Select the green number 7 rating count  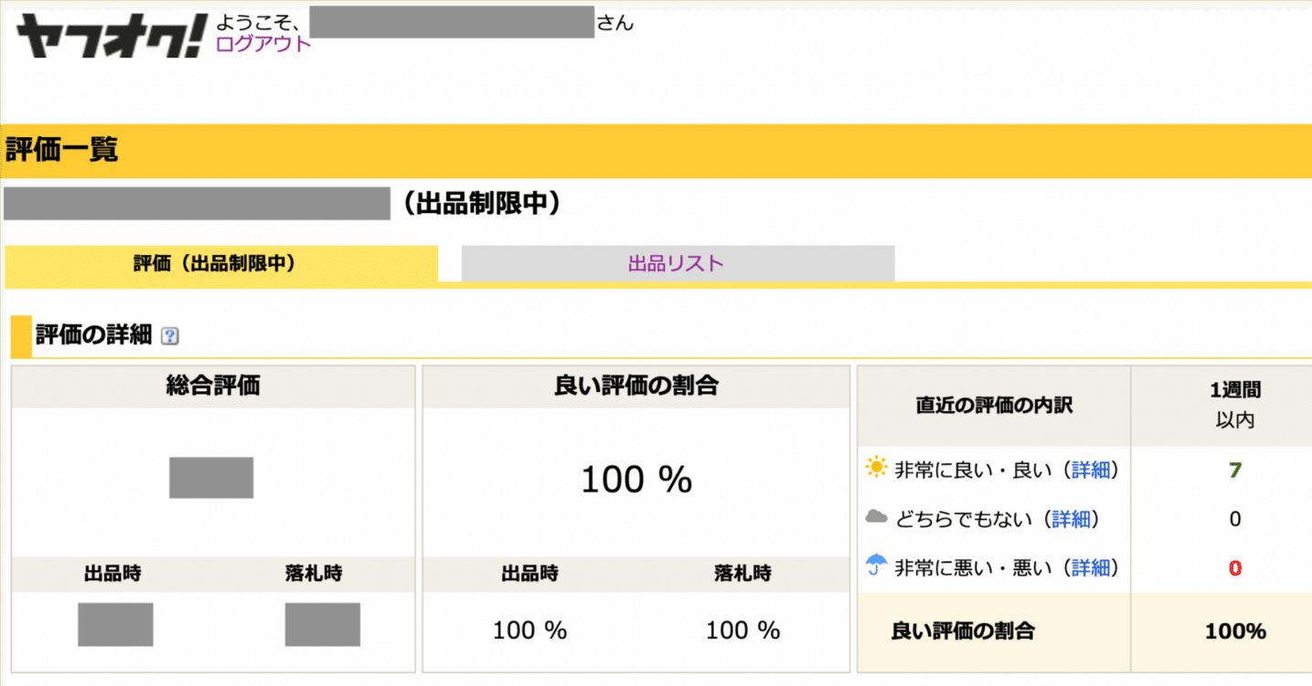[x=1235, y=468]
